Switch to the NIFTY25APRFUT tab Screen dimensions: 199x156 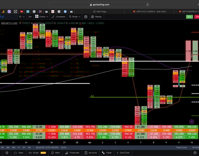tap(189, 12)
